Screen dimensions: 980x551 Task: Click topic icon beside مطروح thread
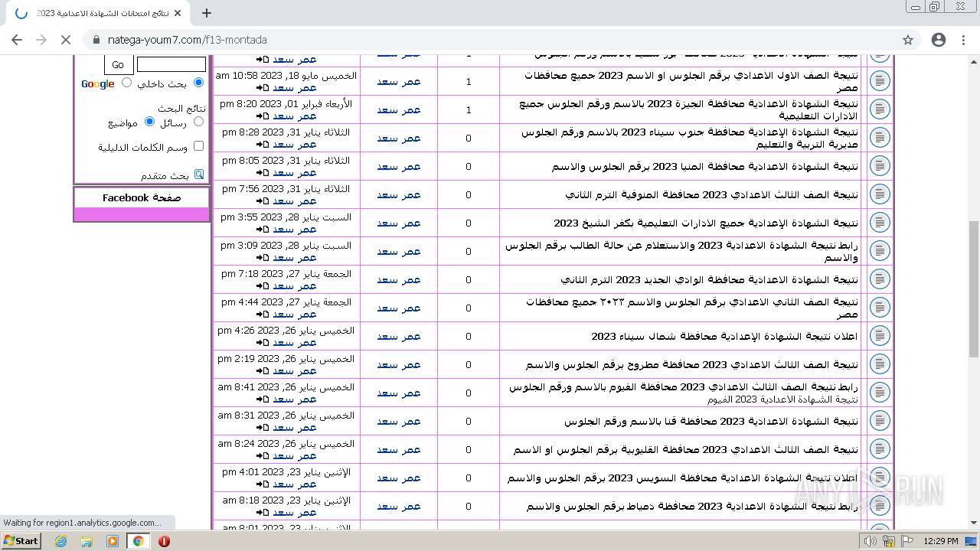(880, 364)
